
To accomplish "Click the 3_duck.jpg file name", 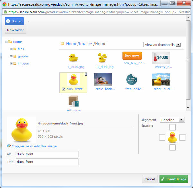I will pos(105,67).
